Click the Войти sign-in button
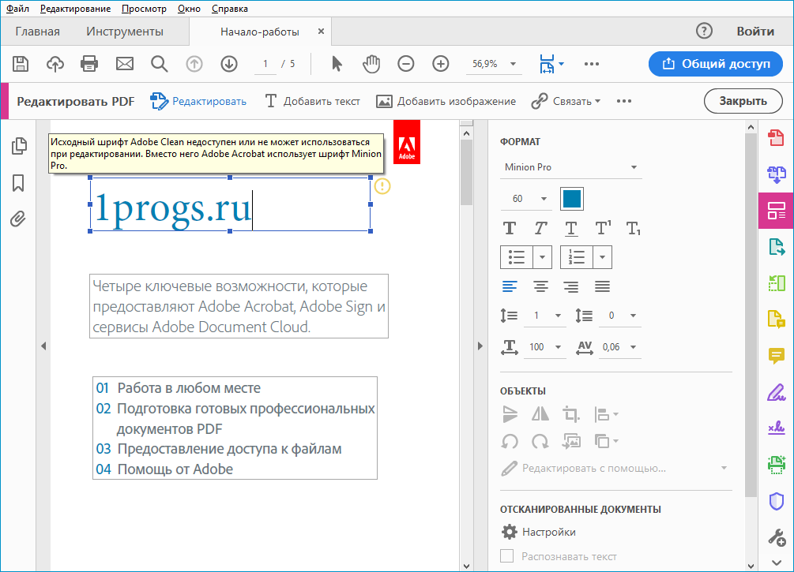 tap(755, 32)
